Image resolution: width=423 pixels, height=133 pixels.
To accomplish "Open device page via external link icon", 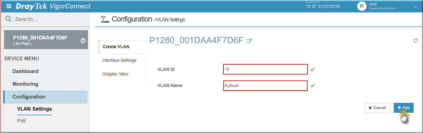I will pos(249,41).
